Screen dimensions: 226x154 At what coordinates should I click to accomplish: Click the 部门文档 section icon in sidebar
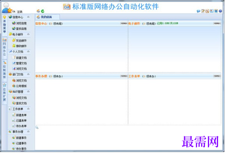click(10, 74)
